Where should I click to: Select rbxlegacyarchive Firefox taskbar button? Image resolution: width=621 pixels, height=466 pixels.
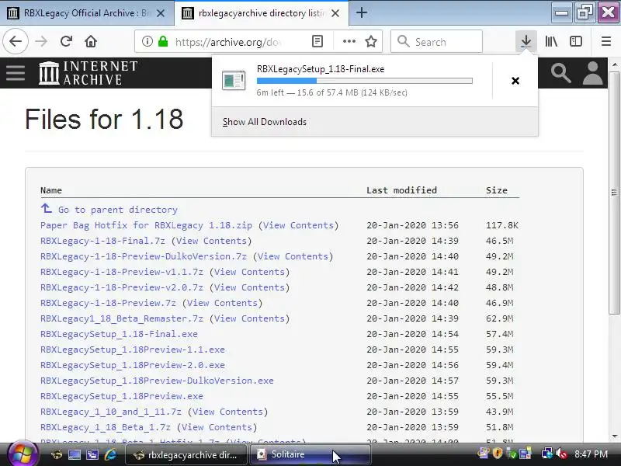click(x=186, y=454)
